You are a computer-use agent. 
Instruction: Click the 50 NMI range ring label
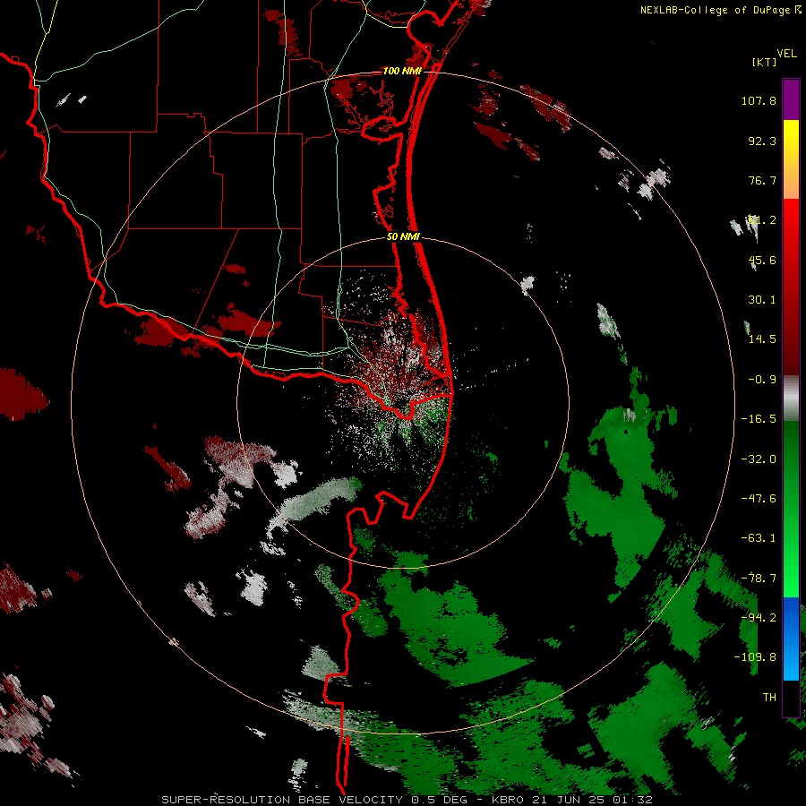[403, 237]
